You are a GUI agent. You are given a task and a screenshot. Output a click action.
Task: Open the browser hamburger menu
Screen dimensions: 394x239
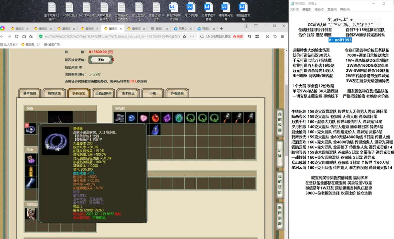point(282,37)
